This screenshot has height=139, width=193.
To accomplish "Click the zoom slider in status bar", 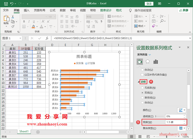I will pyautogui.click(x=167, y=136).
